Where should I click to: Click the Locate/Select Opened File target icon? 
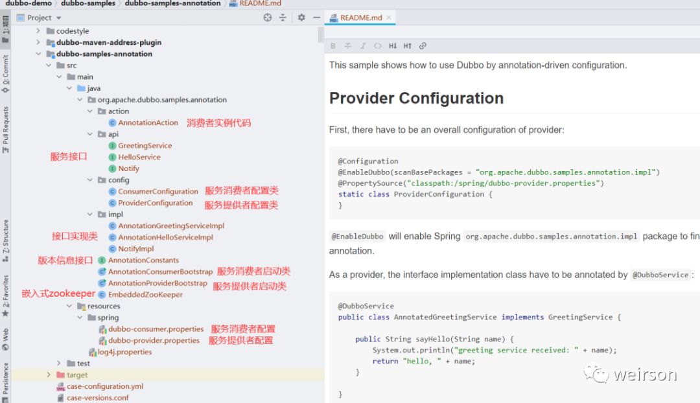click(x=267, y=18)
